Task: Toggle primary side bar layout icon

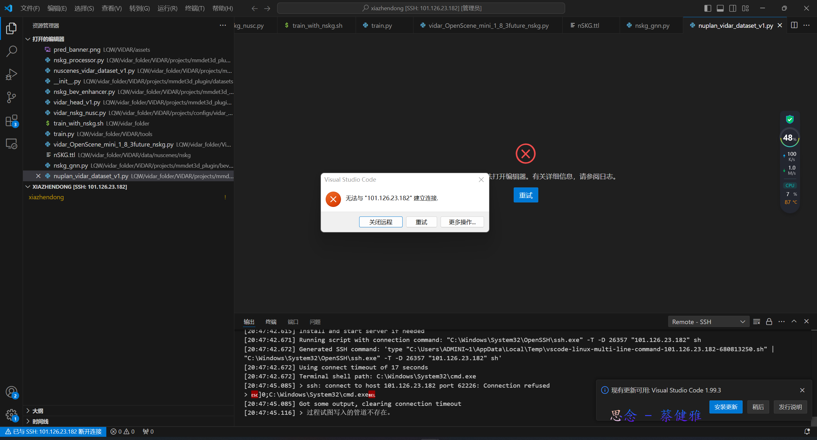Action: [x=707, y=8]
